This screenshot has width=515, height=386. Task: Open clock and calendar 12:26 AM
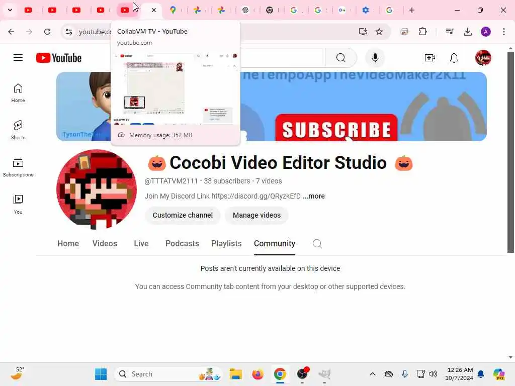(459, 374)
